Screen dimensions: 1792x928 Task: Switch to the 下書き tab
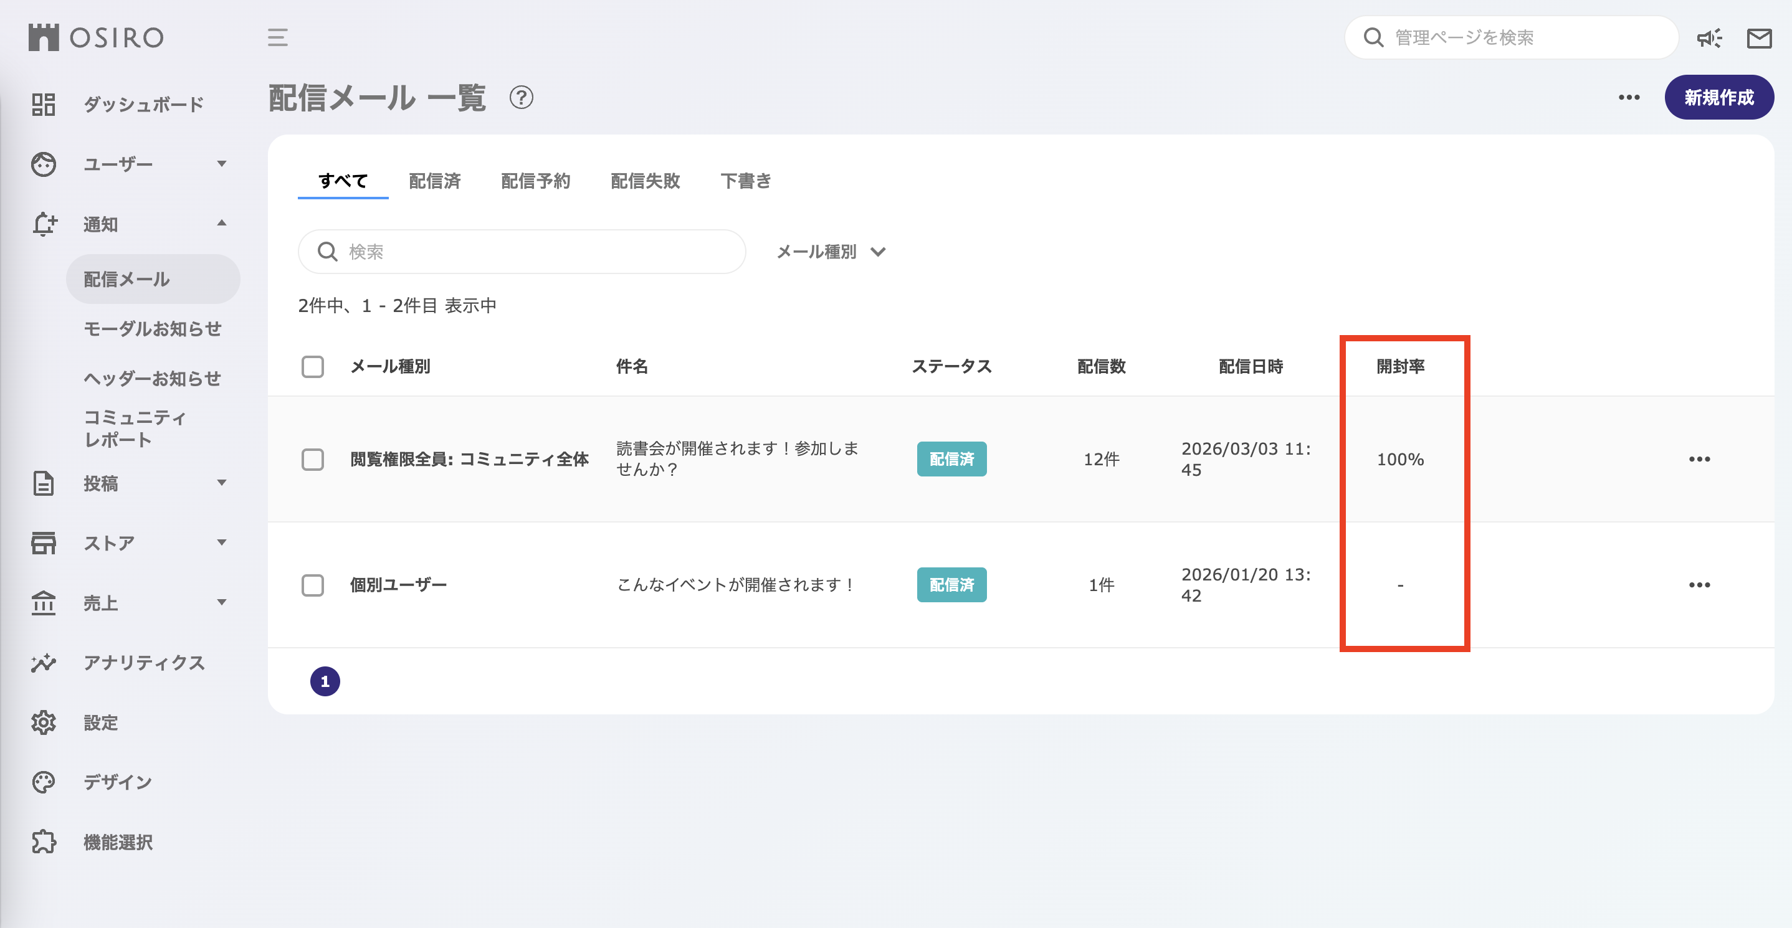coord(745,181)
